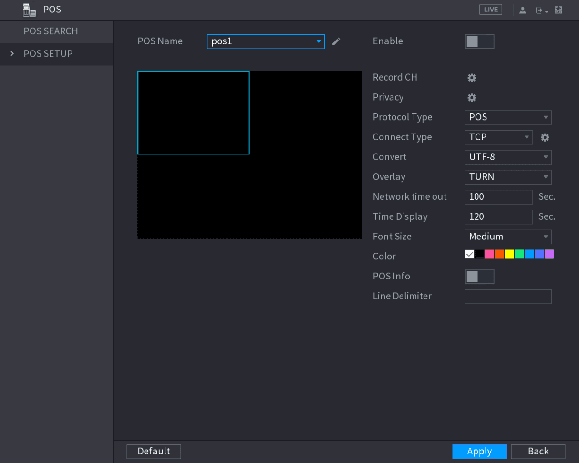Screen dimensions: 579x463
Task: Click the Default button
Action: (154, 451)
